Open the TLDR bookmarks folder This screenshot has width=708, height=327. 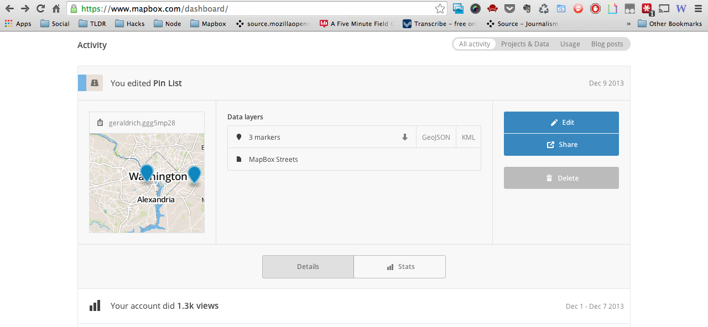pos(92,24)
